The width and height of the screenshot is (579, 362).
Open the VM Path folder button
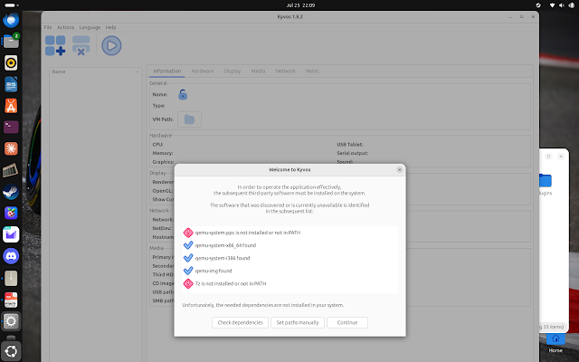(x=189, y=119)
